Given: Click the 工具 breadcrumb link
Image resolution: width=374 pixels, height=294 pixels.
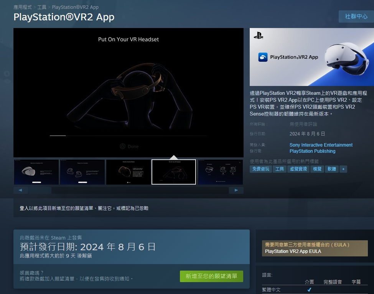Looking at the screenshot, I should point(42,7).
